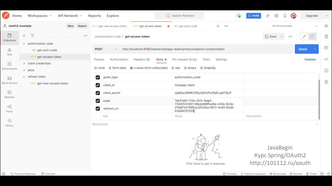Click the request URL input field

tap(206, 49)
